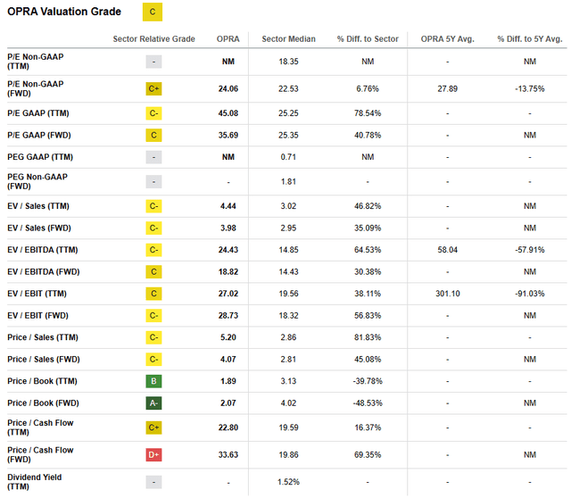Click the 5Y average value 27.89
Viewport: 571px width, 498px height.
pyautogui.click(x=448, y=89)
